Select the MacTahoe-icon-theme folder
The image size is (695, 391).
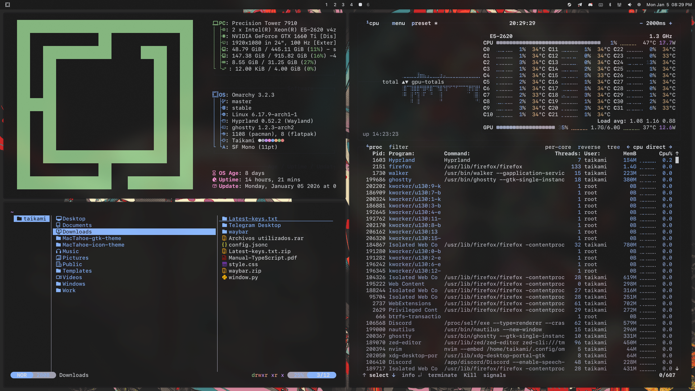134,245
